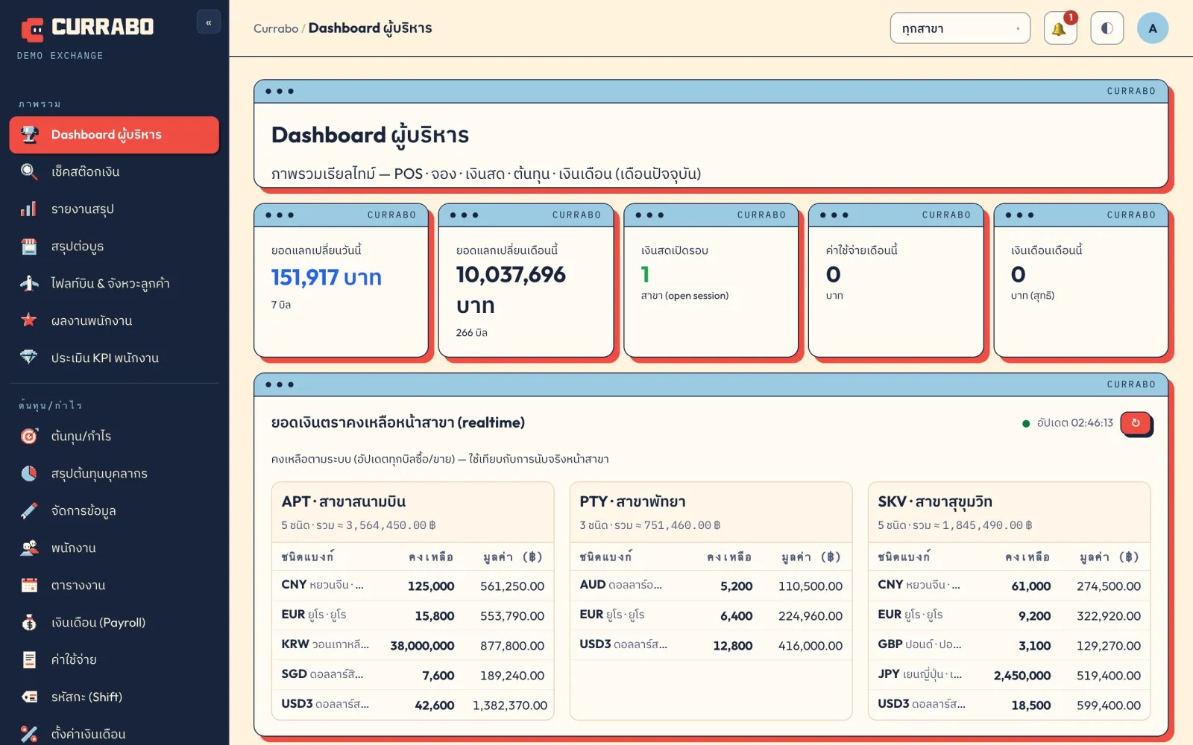1193x745 pixels.
Task: Click the airplane icon for ไฟลท์บิน & จังหวะลูกค้า
Action: point(29,283)
